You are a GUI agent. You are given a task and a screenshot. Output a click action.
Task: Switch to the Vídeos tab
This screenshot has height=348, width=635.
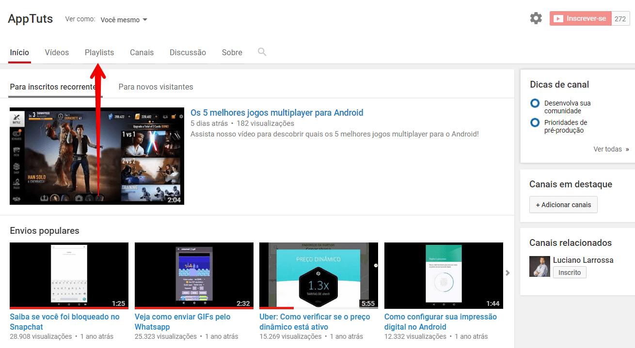pyautogui.click(x=57, y=52)
